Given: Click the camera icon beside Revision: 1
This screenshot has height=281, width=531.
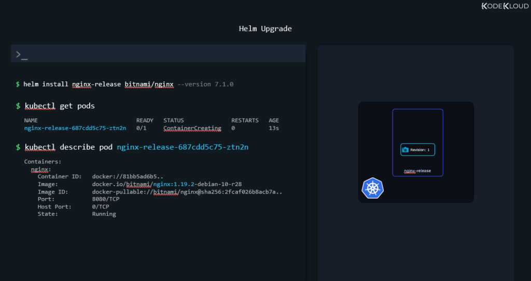Looking at the screenshot, I should pyautogui.click(x=405, y=150).
